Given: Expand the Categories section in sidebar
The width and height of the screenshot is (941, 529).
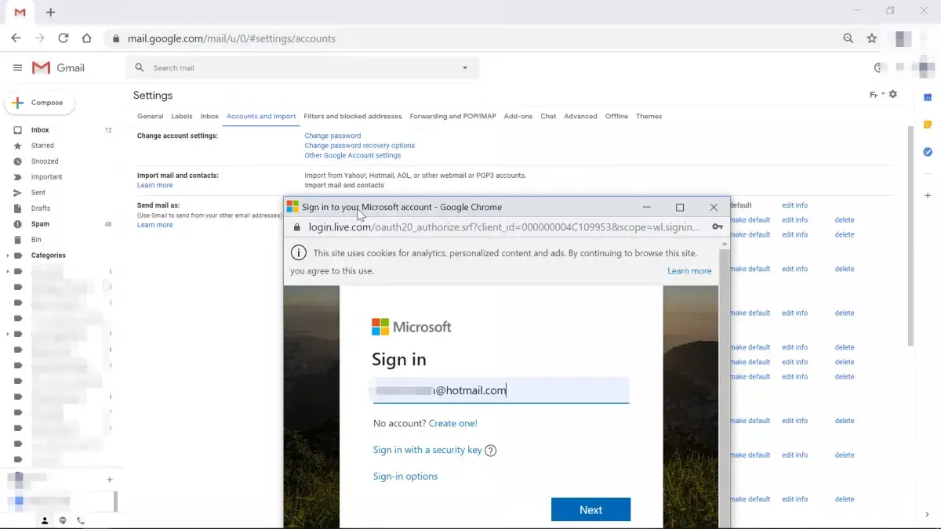Looking at the screenshot, I should click(8, 255).
